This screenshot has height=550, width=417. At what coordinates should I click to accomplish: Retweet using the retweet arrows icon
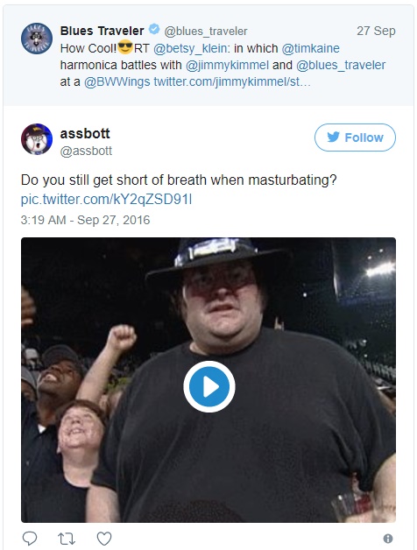pyautogui.click(x=67, y=539)
